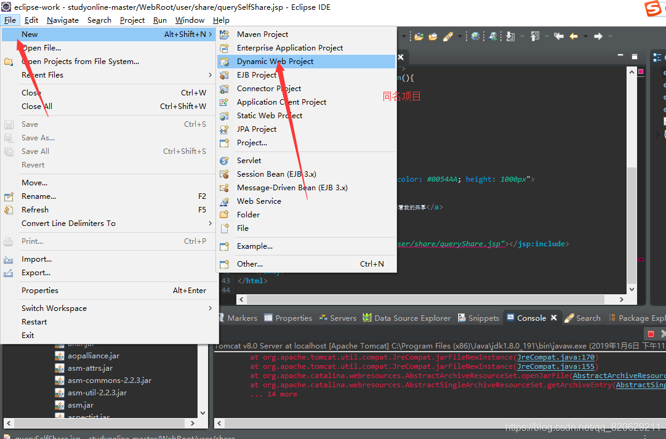Click the yellow Back navigation arrow
666x439 pixels.
click(x=574, y=36)
